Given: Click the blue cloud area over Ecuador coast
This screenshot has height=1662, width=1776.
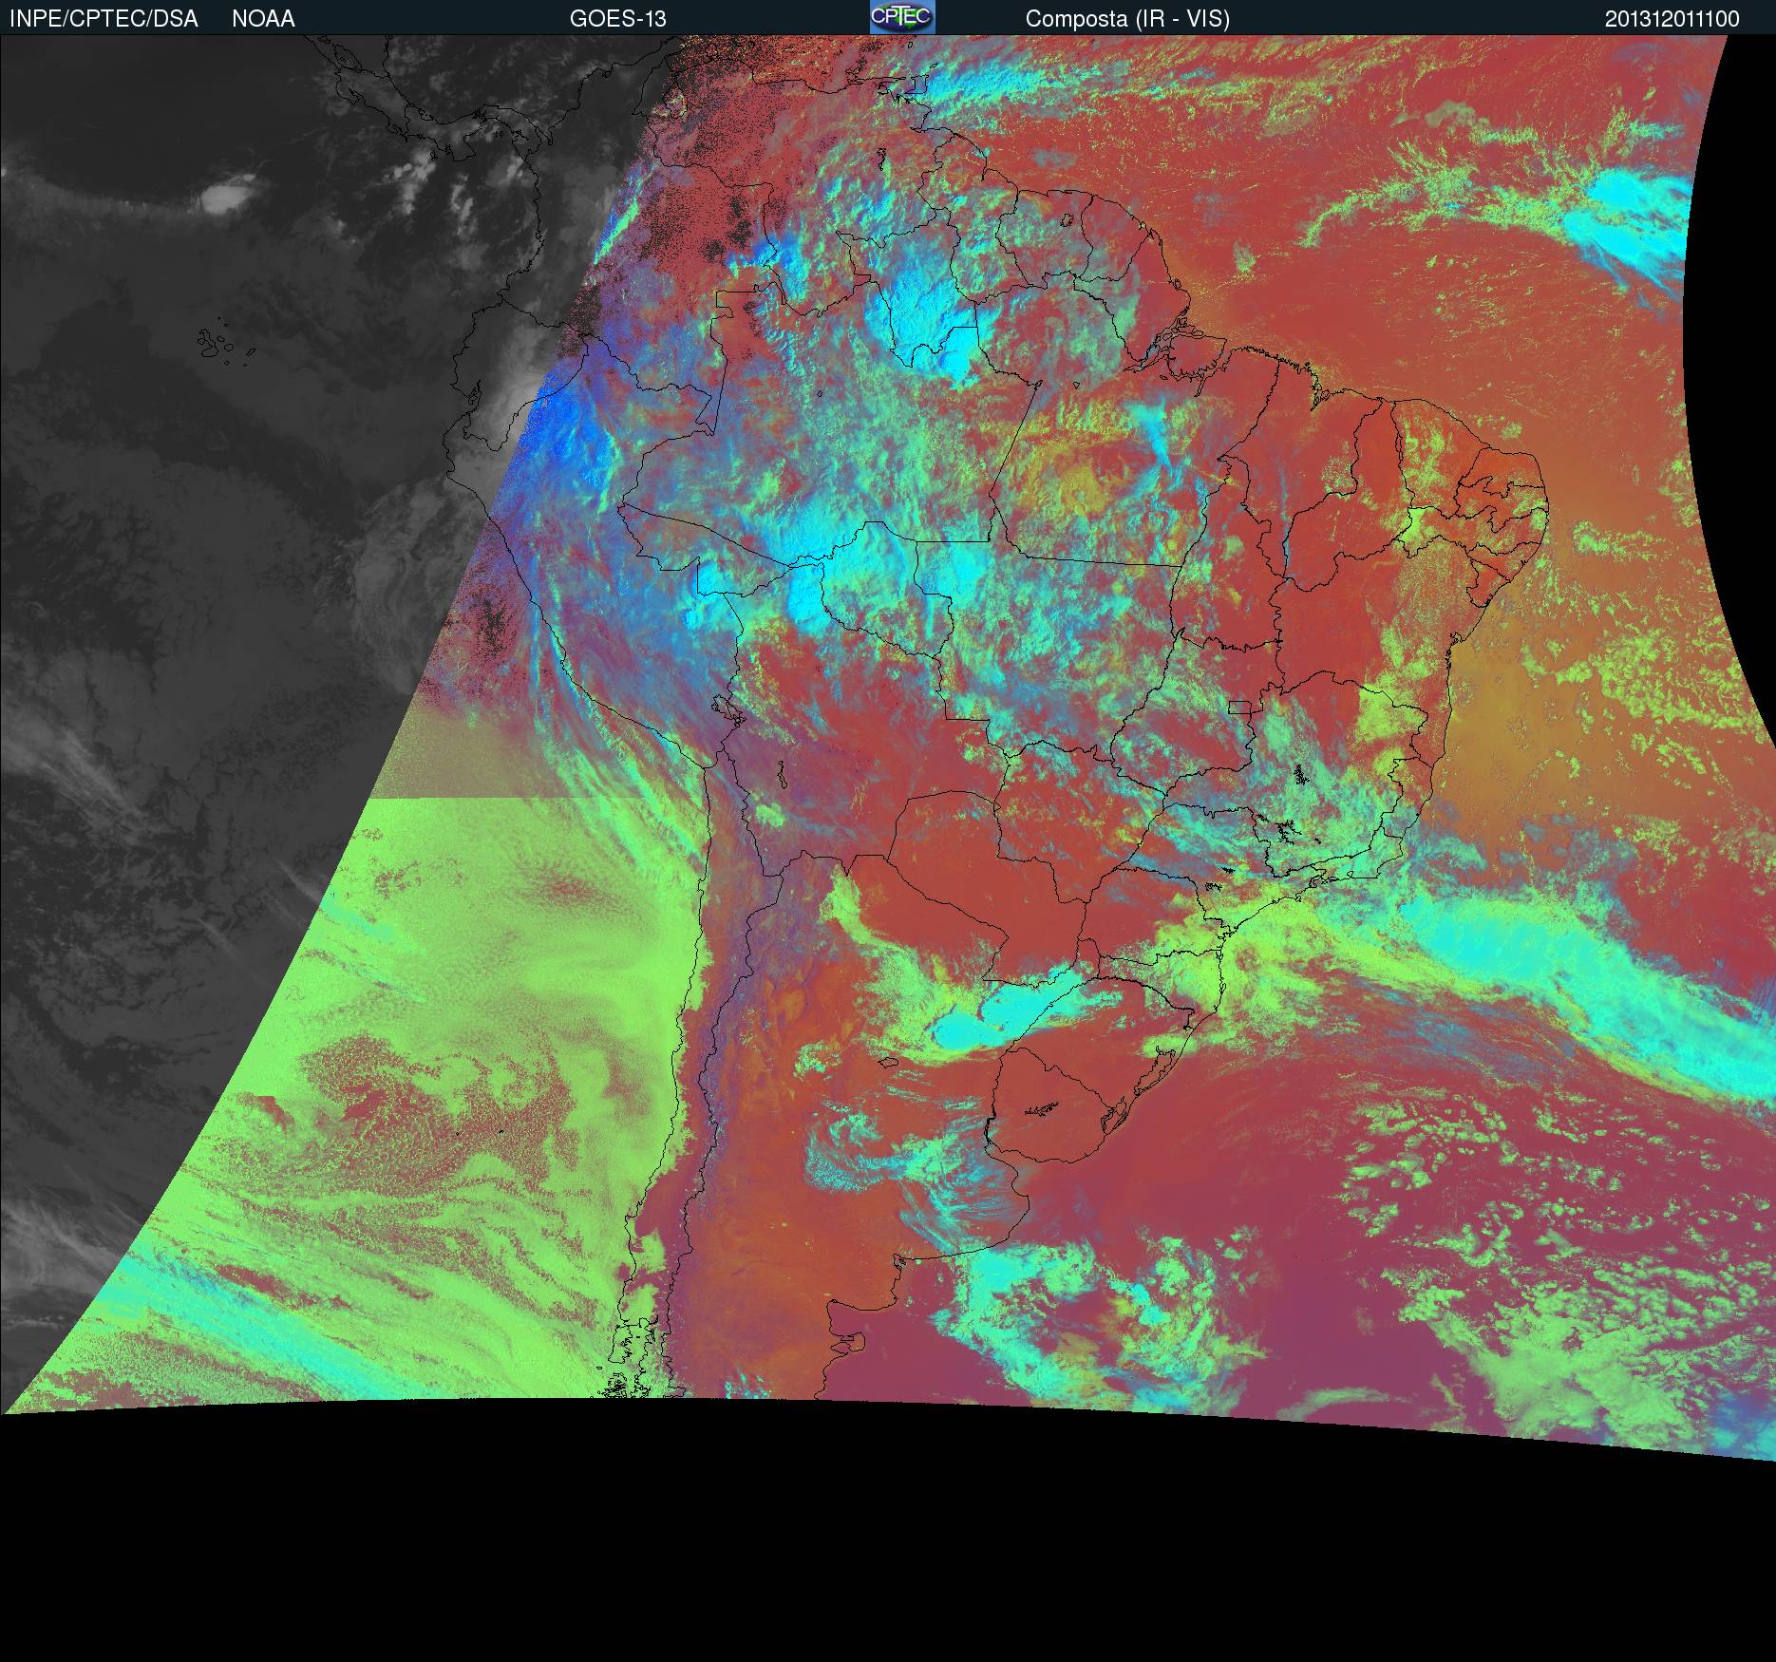Looking at the screenshot, I should coord(560,427).
